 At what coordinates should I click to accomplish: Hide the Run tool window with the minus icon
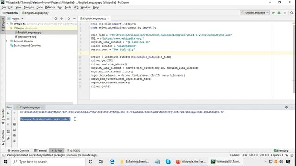(292, 107)
